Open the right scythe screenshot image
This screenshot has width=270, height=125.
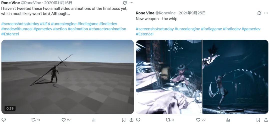click(x=235, y=77)
